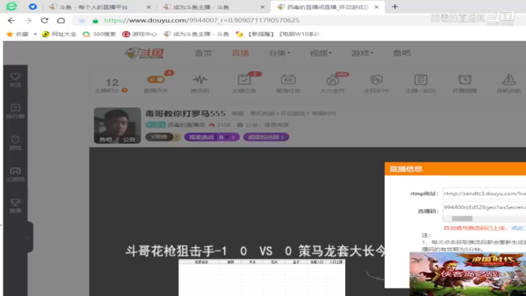Expand the V周榜 arrow
The height and width of the screenshot is (296, 526).
point(177,137)
